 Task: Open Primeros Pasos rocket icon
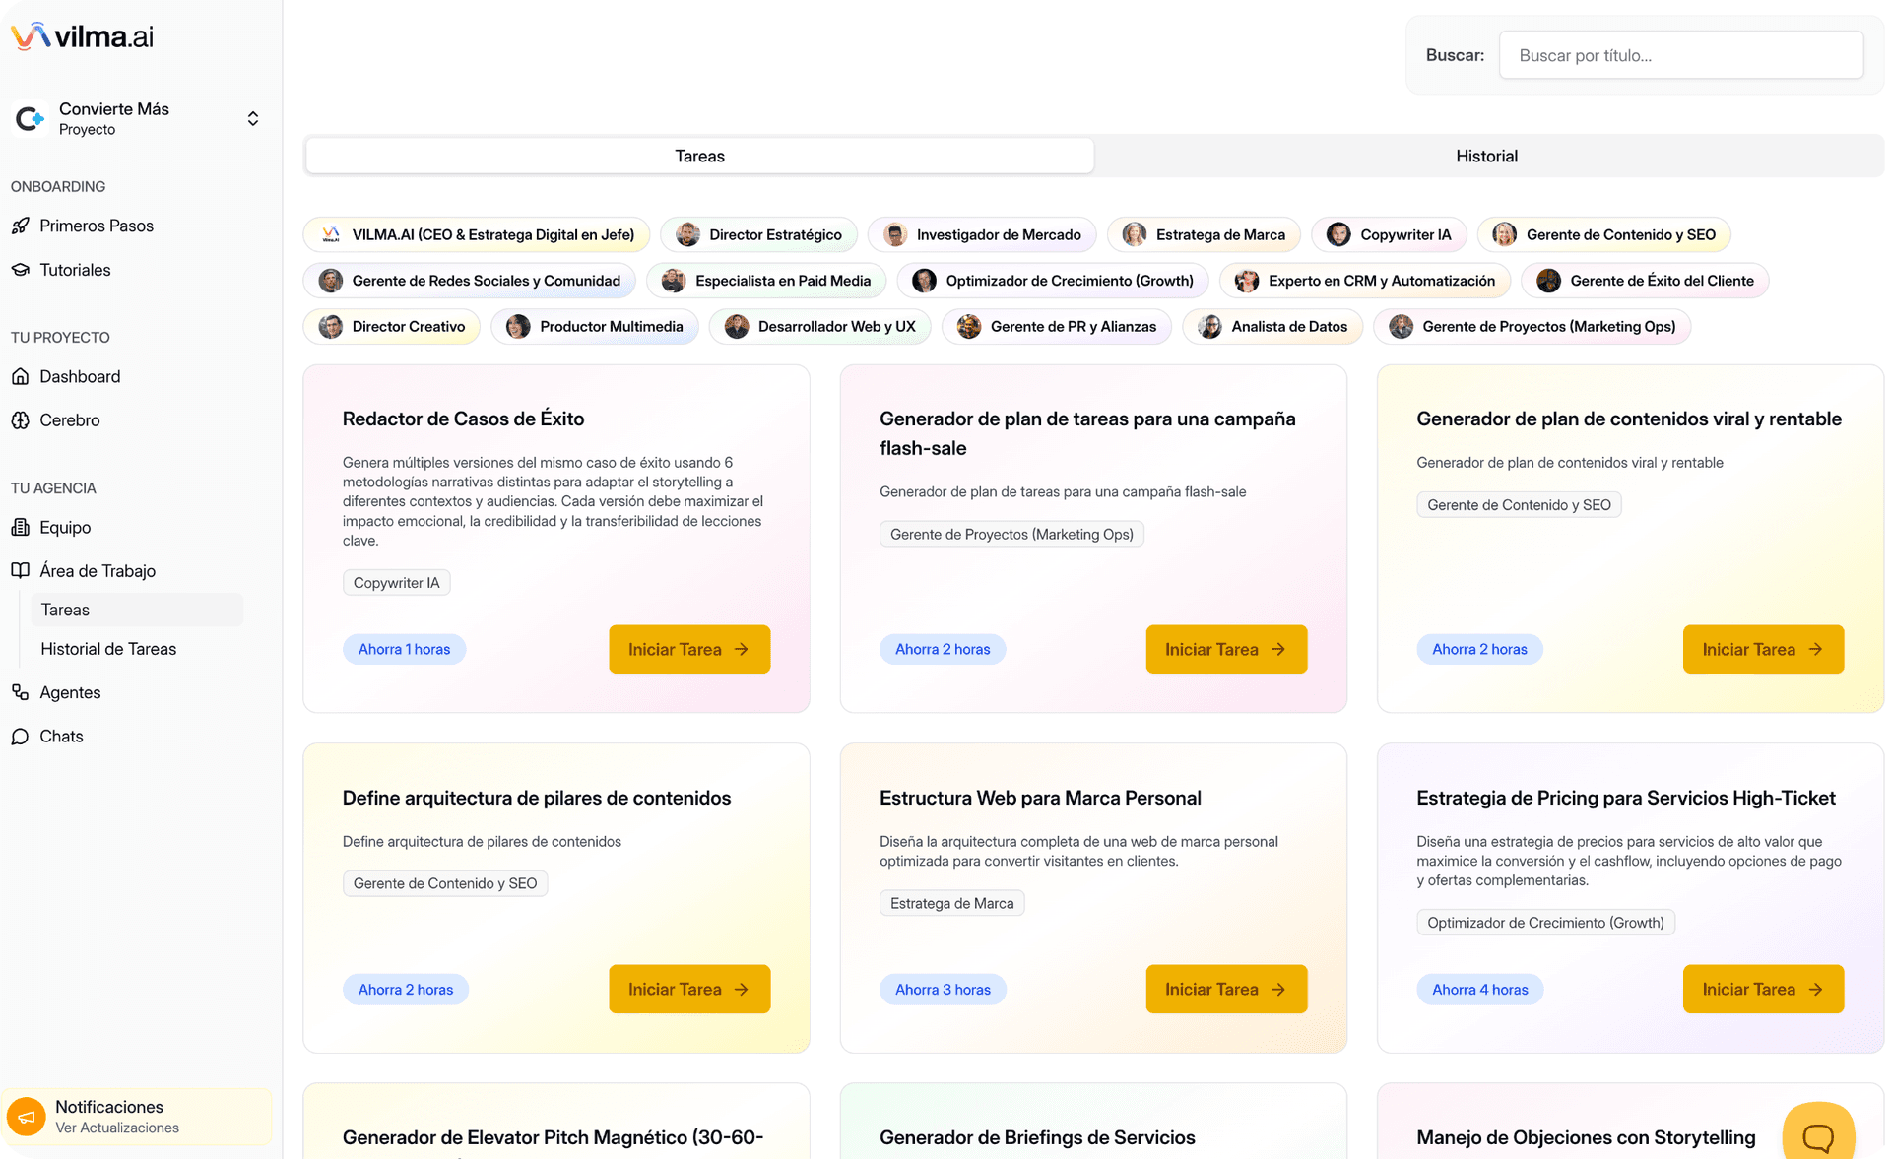(21, 226)
